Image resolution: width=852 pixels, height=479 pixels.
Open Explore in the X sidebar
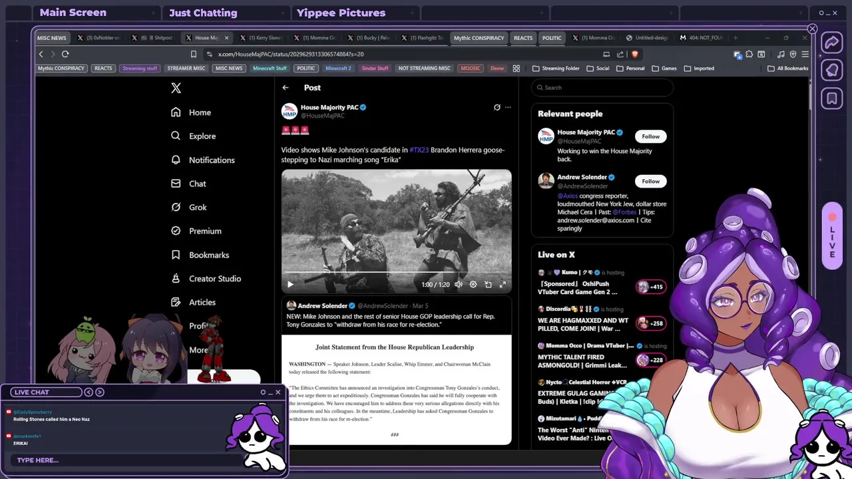click(x=193, y=136)
